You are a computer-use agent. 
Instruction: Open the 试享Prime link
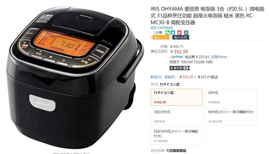(x=219, y=57)
